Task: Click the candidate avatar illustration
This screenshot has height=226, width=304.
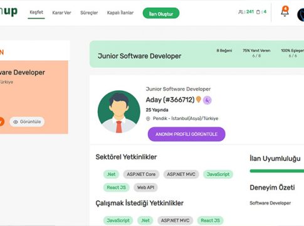Action: coord(119,112)
